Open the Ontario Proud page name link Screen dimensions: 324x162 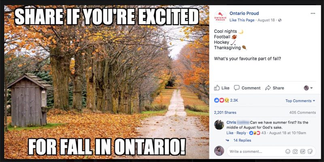click(244, 13)
